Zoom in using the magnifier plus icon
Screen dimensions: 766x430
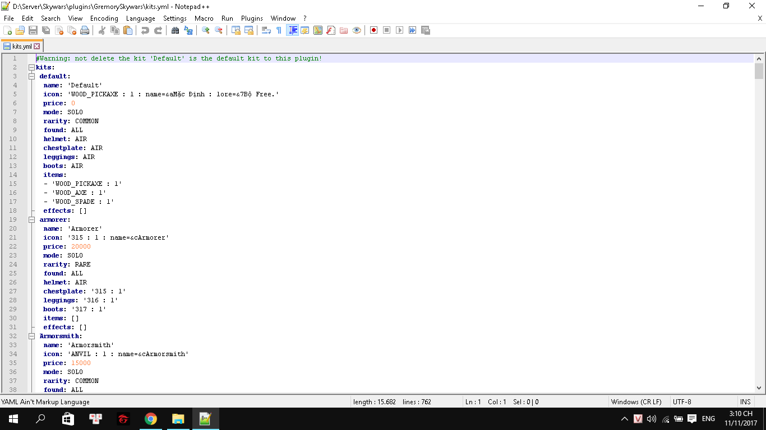point(206,30)
